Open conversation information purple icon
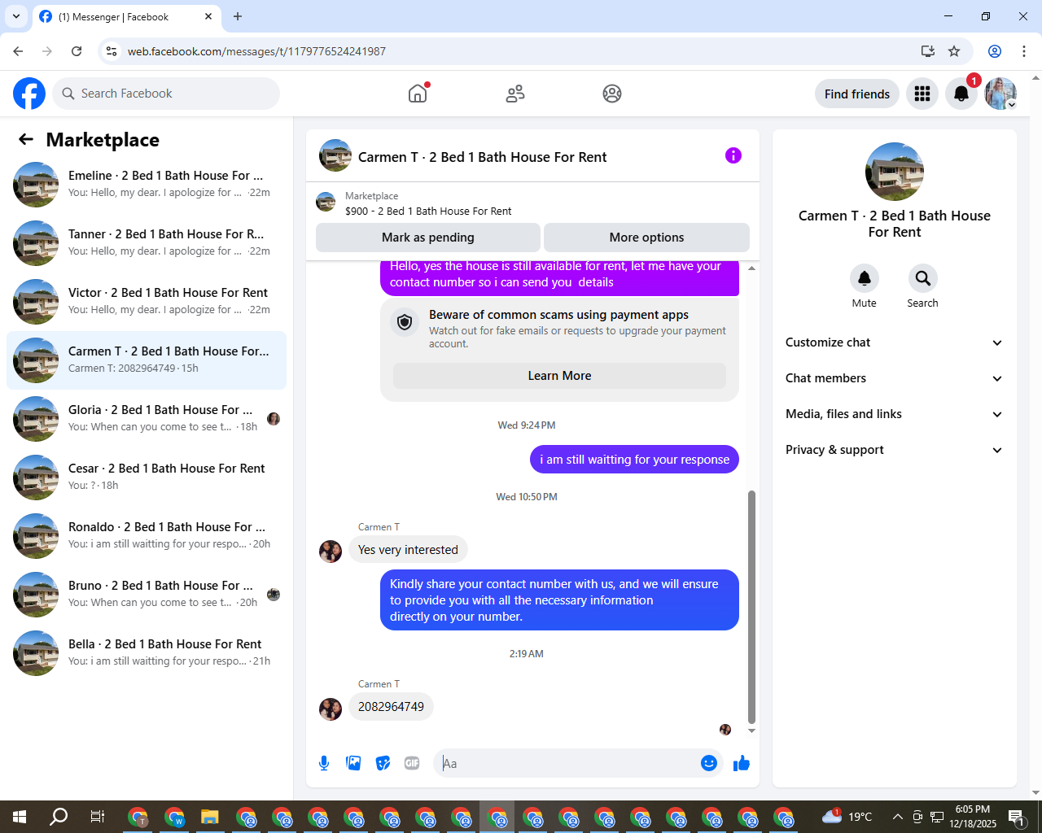Viewport: 1042px width, 833px height. 733,155
